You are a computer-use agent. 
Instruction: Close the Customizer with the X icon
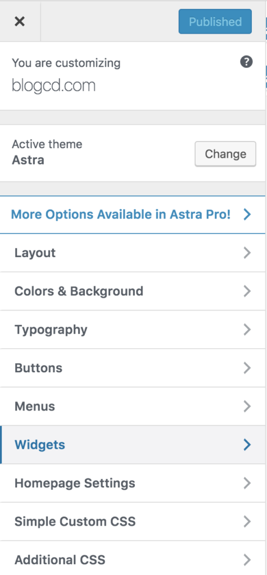20,22
